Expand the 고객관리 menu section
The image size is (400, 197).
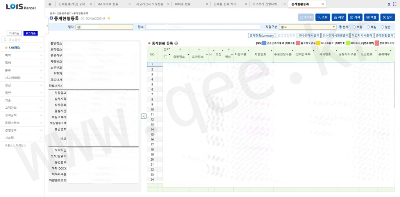(x=22, y=108)
